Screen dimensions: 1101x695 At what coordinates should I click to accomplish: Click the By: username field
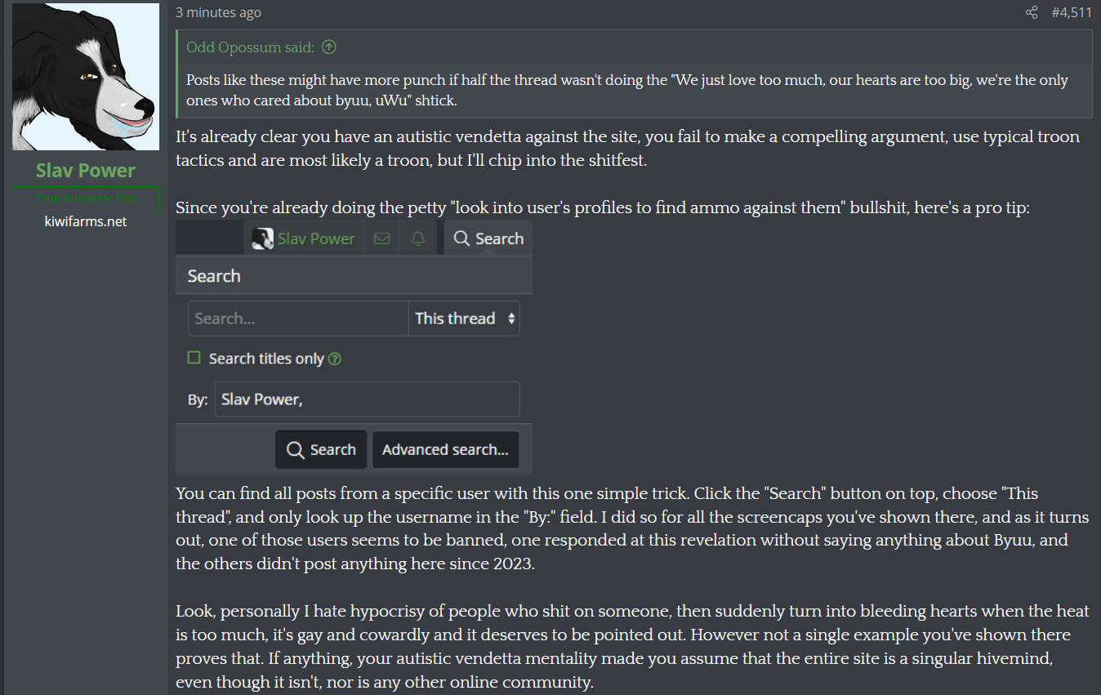(x=366, y=400)
